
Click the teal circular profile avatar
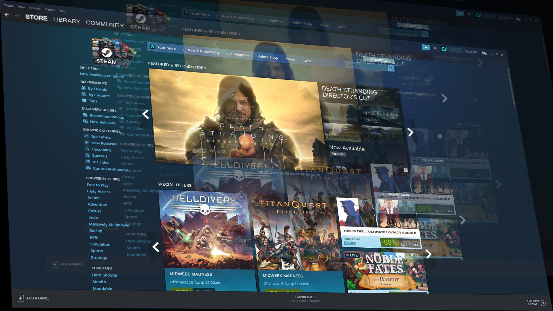click(444, 49)
